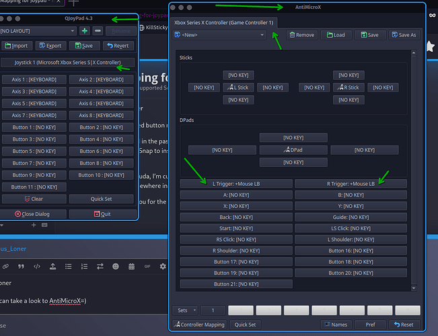Configure Button 6 in QJoyPad
Screen dimensions: 438x336
(101, 152)
